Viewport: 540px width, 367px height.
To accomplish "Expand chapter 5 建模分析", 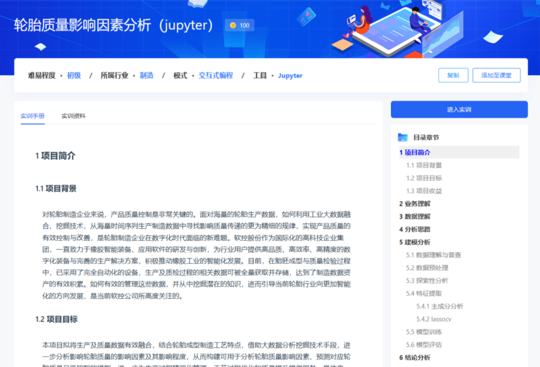I will pyautogui.click(x=415, y=242).
